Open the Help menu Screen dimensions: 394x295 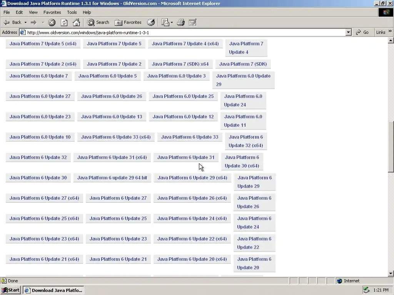pos(87,12)
